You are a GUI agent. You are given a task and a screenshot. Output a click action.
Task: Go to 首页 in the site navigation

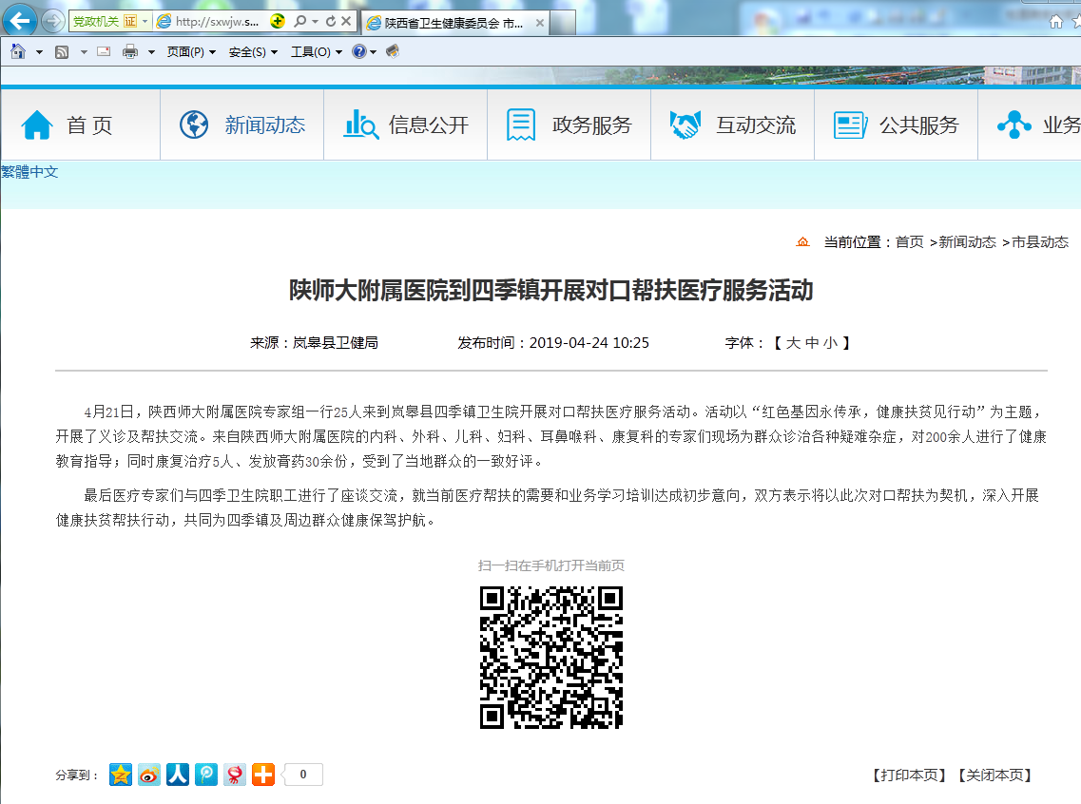pyautogui.click(x=89, y=125)
